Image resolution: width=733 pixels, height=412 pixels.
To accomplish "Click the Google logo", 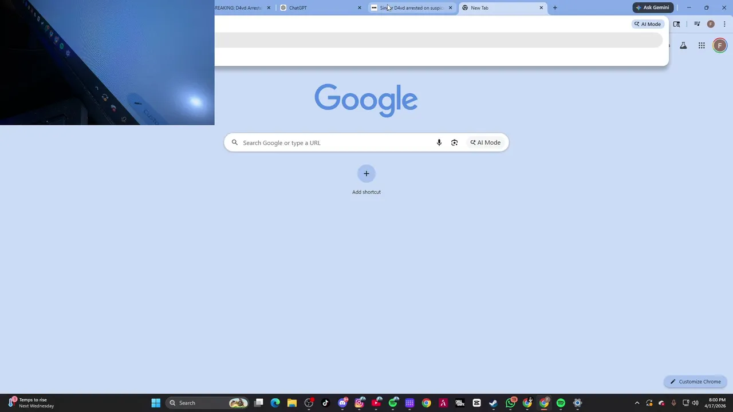I will [366, 100].
